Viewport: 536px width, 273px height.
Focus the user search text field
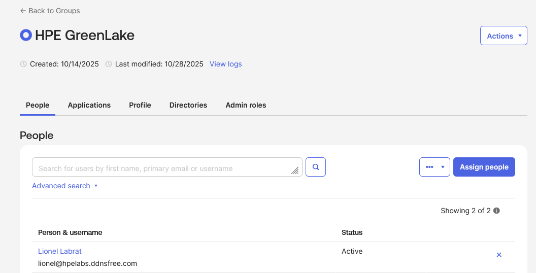(162, 167)
